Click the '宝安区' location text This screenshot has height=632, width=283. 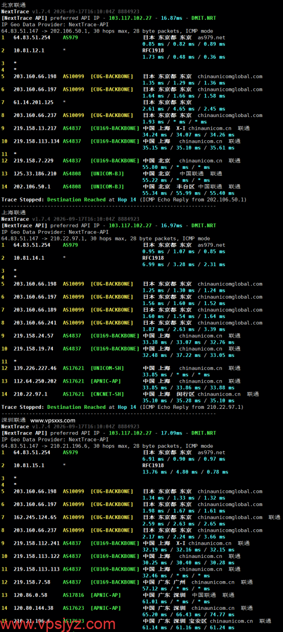tap(198, 621)
